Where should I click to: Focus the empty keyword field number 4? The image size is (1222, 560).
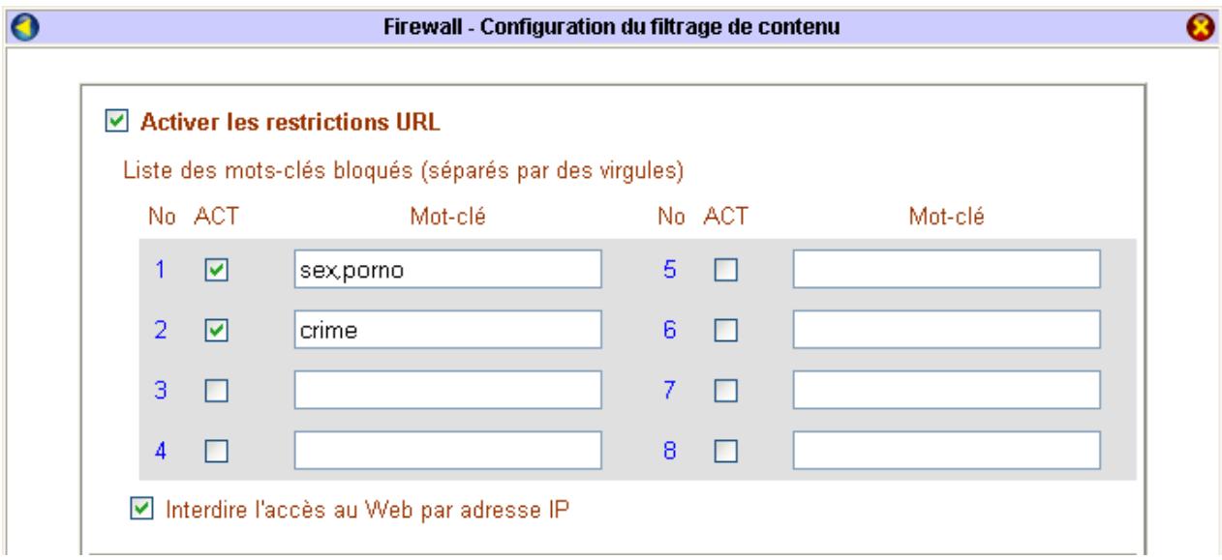447,450
